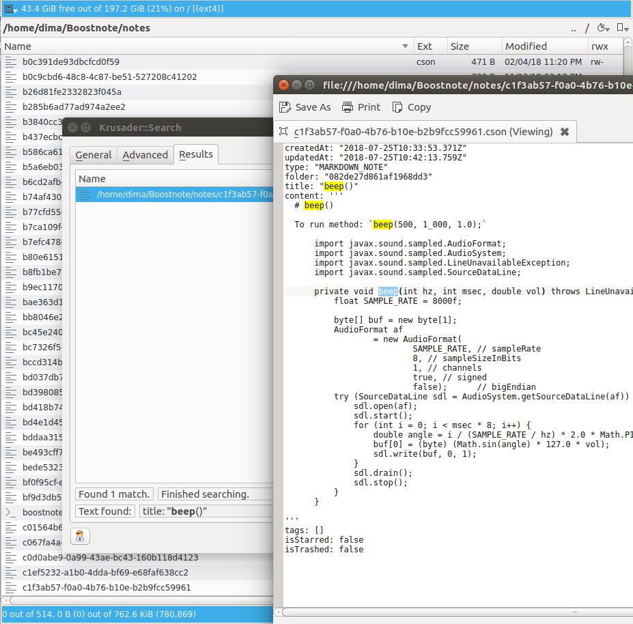Click the detach tab icon on the viewer tab
Screen dimensions: 633x624
(283, 132)
